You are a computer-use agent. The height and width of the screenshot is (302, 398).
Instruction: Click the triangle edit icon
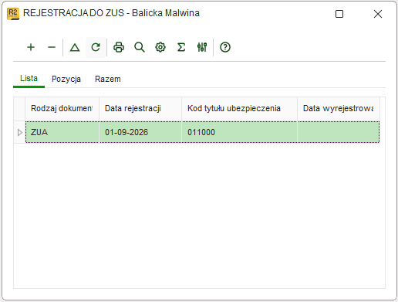pos(75,47)
